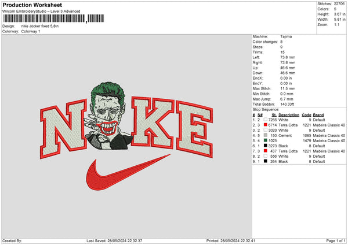Click design name 'nike Jocker fixed 5,8in'

(40, 26)
